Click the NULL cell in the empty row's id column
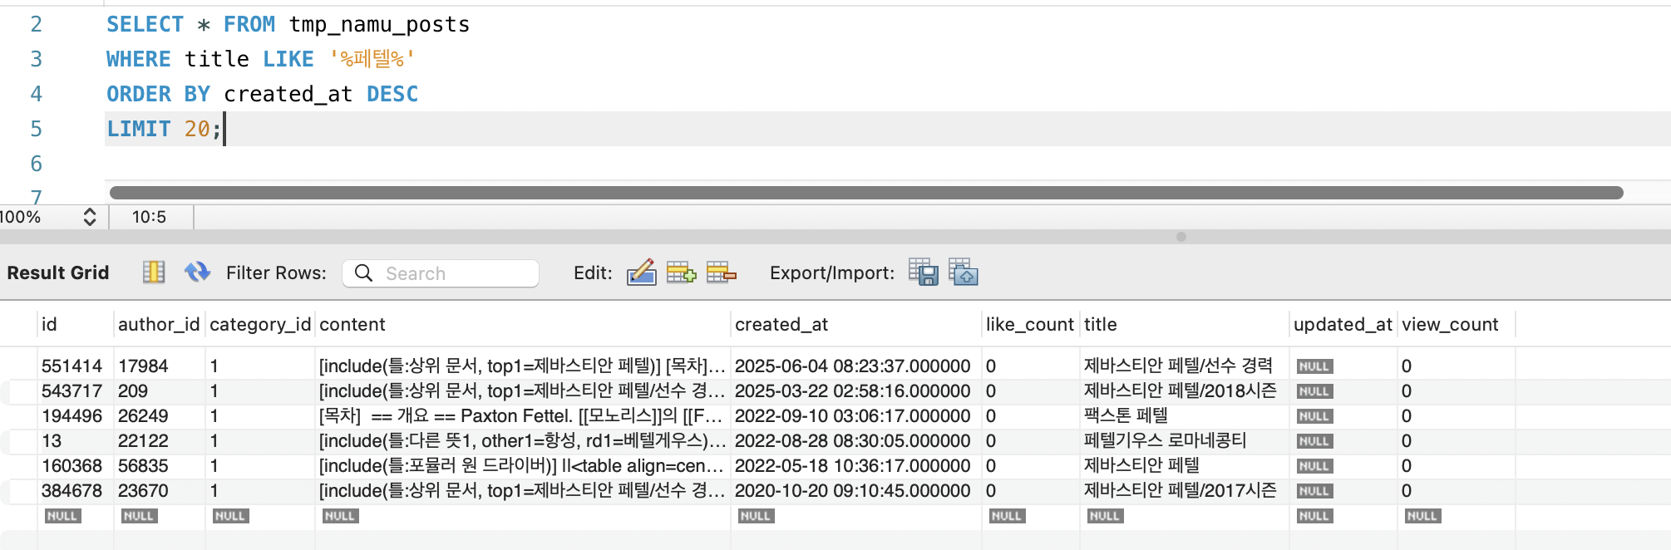The image size is (1671, 550). pos(62,516)
